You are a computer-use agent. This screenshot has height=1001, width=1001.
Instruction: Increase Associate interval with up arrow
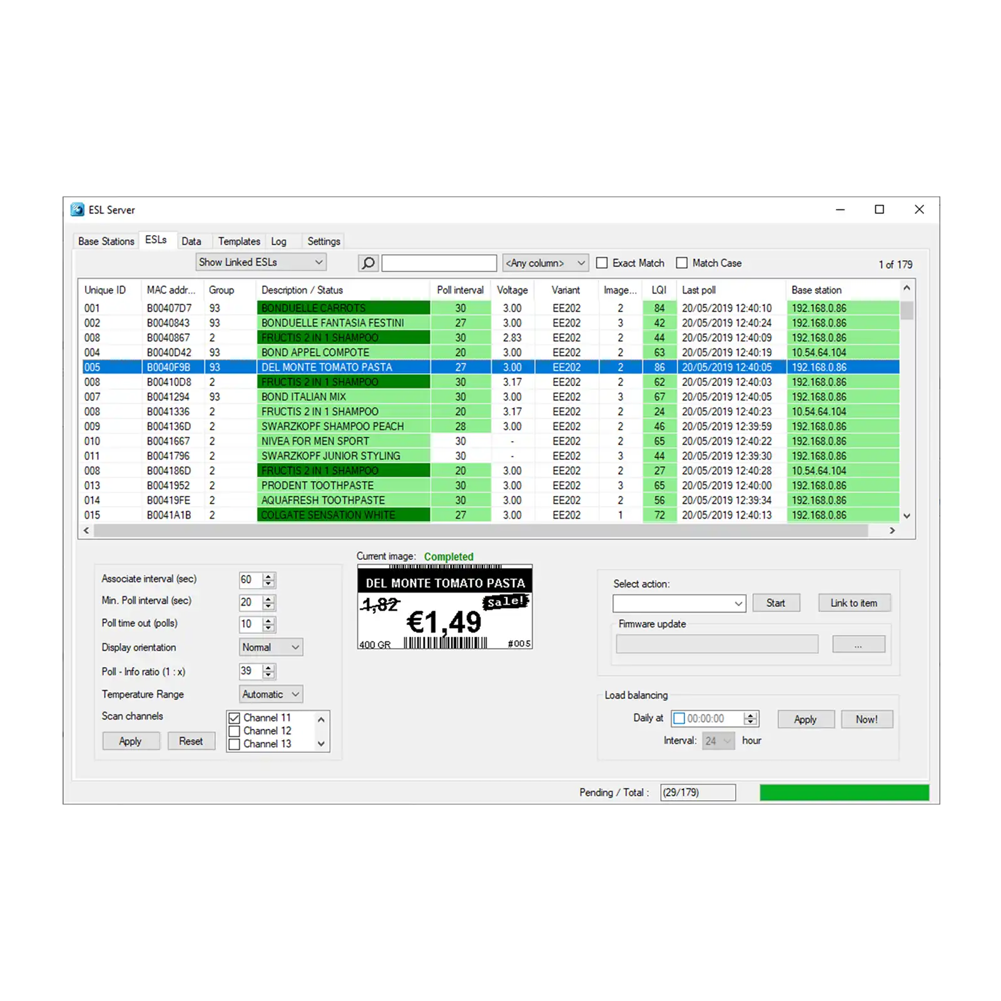click(x=268, y=576)
